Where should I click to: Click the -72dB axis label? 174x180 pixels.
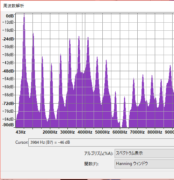pyautogui.click(x=8, y=103)
